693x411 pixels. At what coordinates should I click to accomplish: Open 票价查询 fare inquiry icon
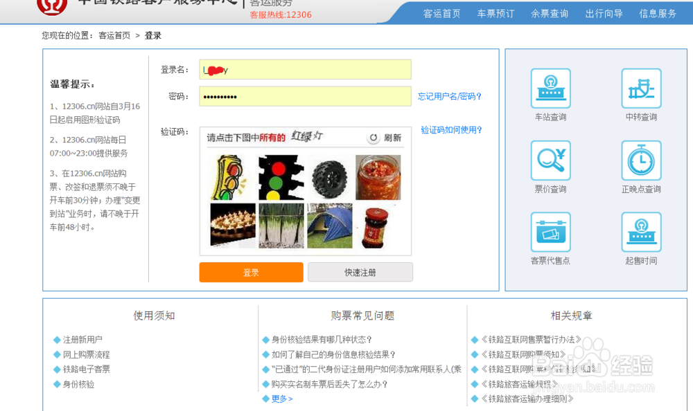[550, 160]
